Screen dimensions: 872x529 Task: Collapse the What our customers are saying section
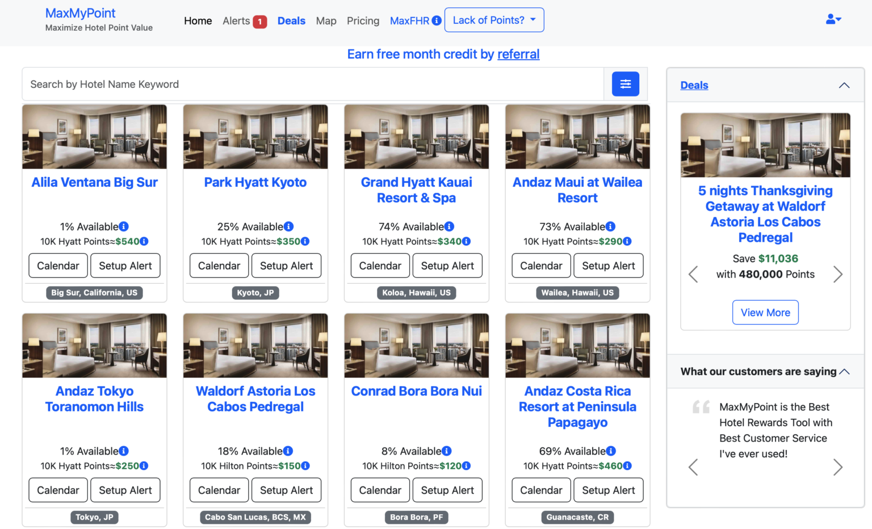click(844, 372)
